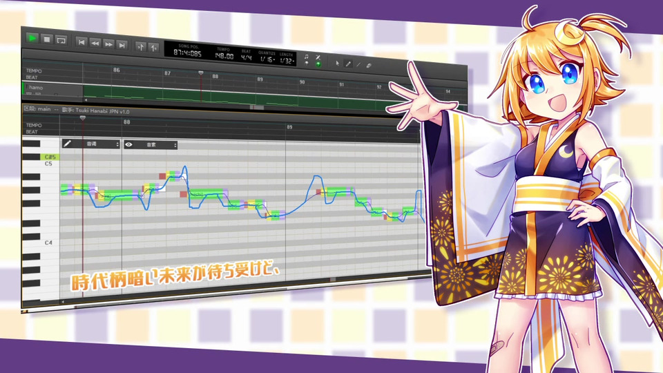
Task: Click the track editor scroll-left arrow
Action: [x=86, y=100]
